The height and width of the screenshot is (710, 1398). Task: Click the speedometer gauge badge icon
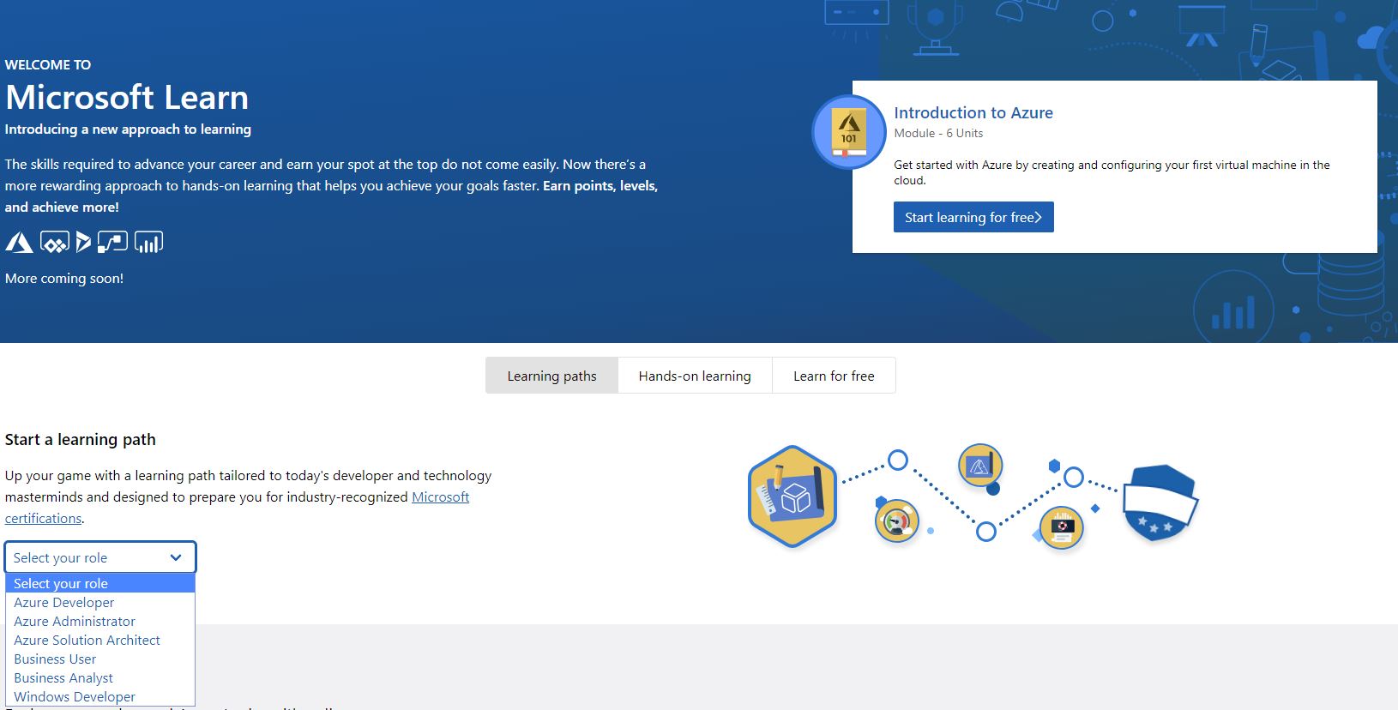[x=897, y=520]
